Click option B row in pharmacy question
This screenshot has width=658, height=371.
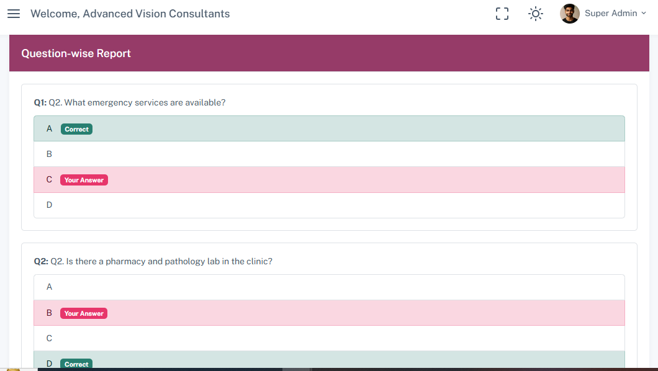pyautogui.click(x=329, y=313)
